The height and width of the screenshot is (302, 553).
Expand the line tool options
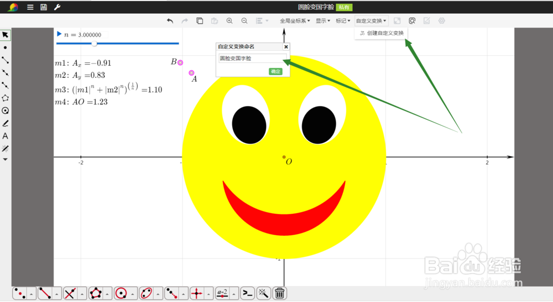pos(56,293)
